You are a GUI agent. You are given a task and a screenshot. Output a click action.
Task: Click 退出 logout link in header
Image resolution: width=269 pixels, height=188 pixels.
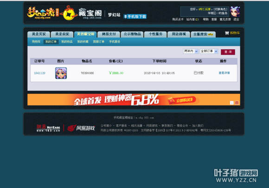coord(236,19)
